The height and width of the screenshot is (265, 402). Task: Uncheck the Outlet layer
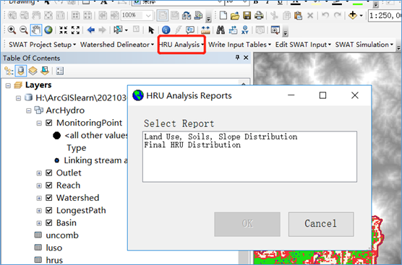(x=48, y=173)
